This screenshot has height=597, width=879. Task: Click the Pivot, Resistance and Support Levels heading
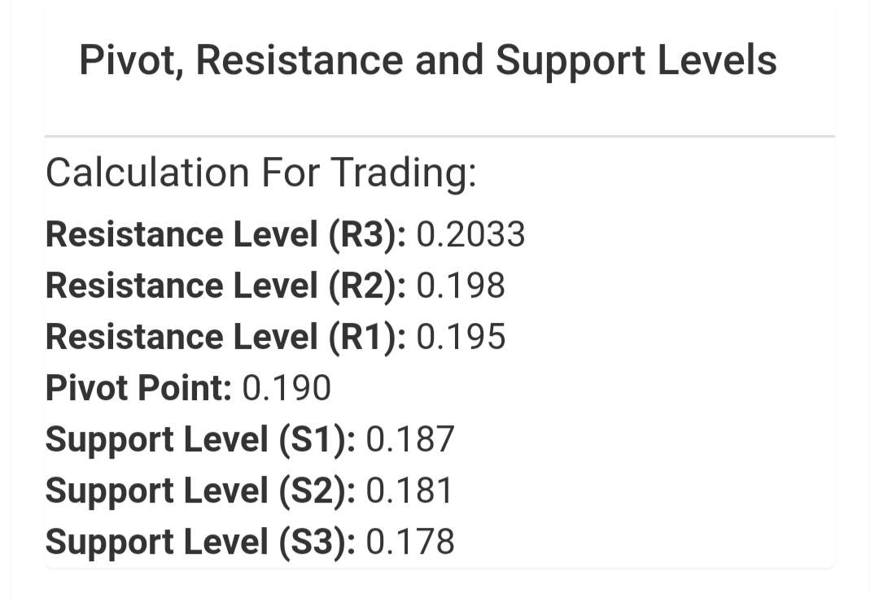[428, 60]
